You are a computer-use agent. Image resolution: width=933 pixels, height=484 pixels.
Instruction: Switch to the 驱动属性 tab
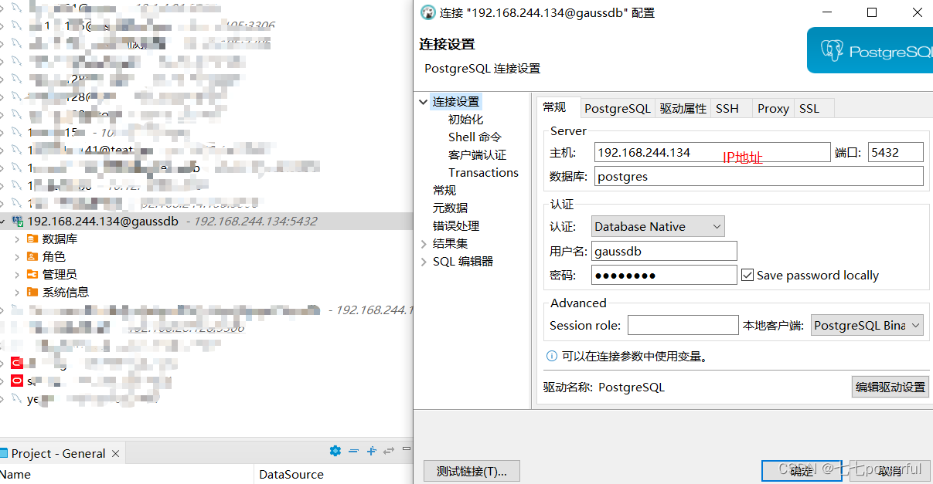coord(683,109)
